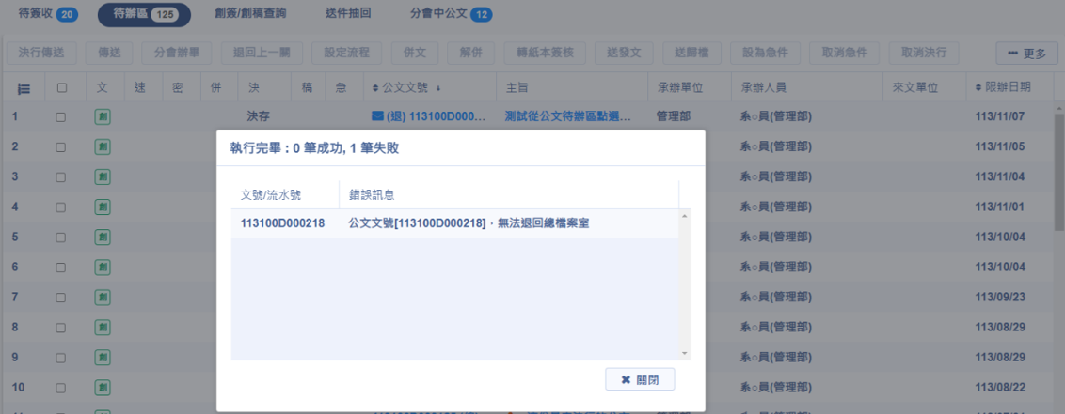Viewport: 1065px width, 414px height.
Task: Tick the select-all checkbox in the header row
Action: coord(62,88)
